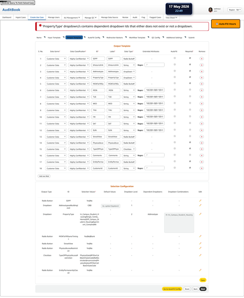
Task: Edit MONToFRISameTimings selection config
Action: 200,236
